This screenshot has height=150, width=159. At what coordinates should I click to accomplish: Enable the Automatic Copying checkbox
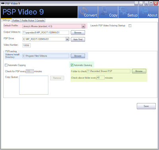(6, 65)
